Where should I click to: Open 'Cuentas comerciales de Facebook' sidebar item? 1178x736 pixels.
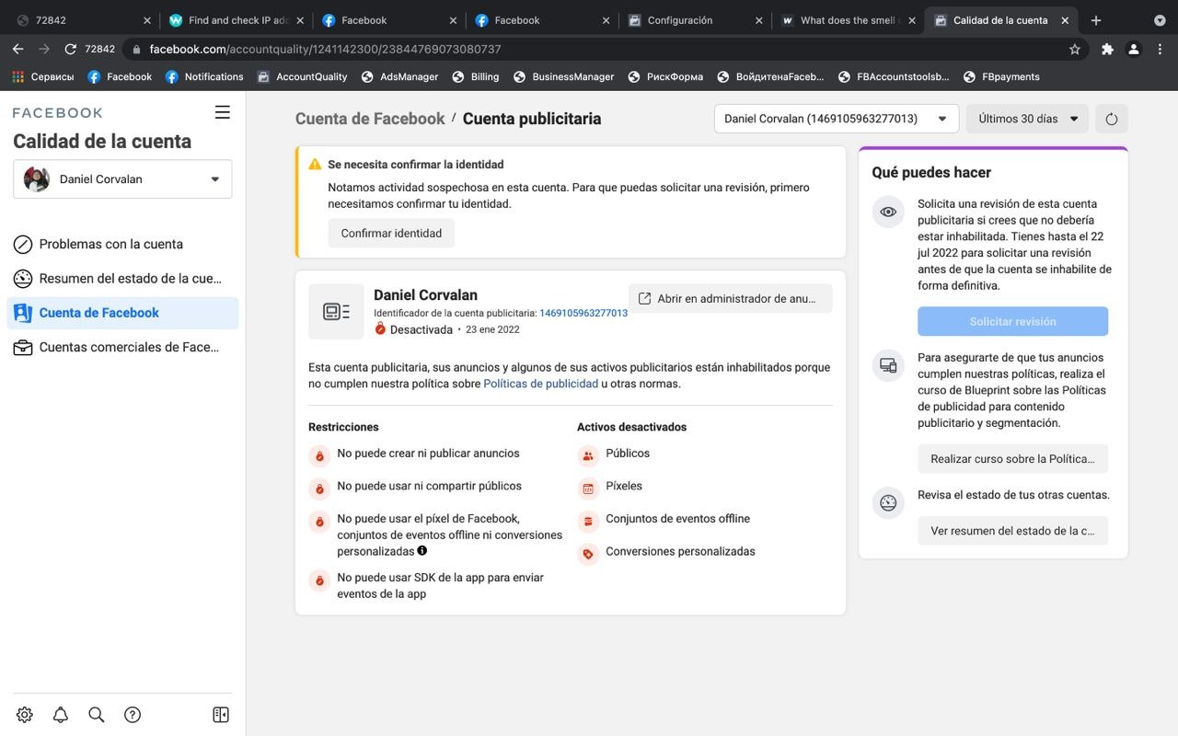click(122, 347)
